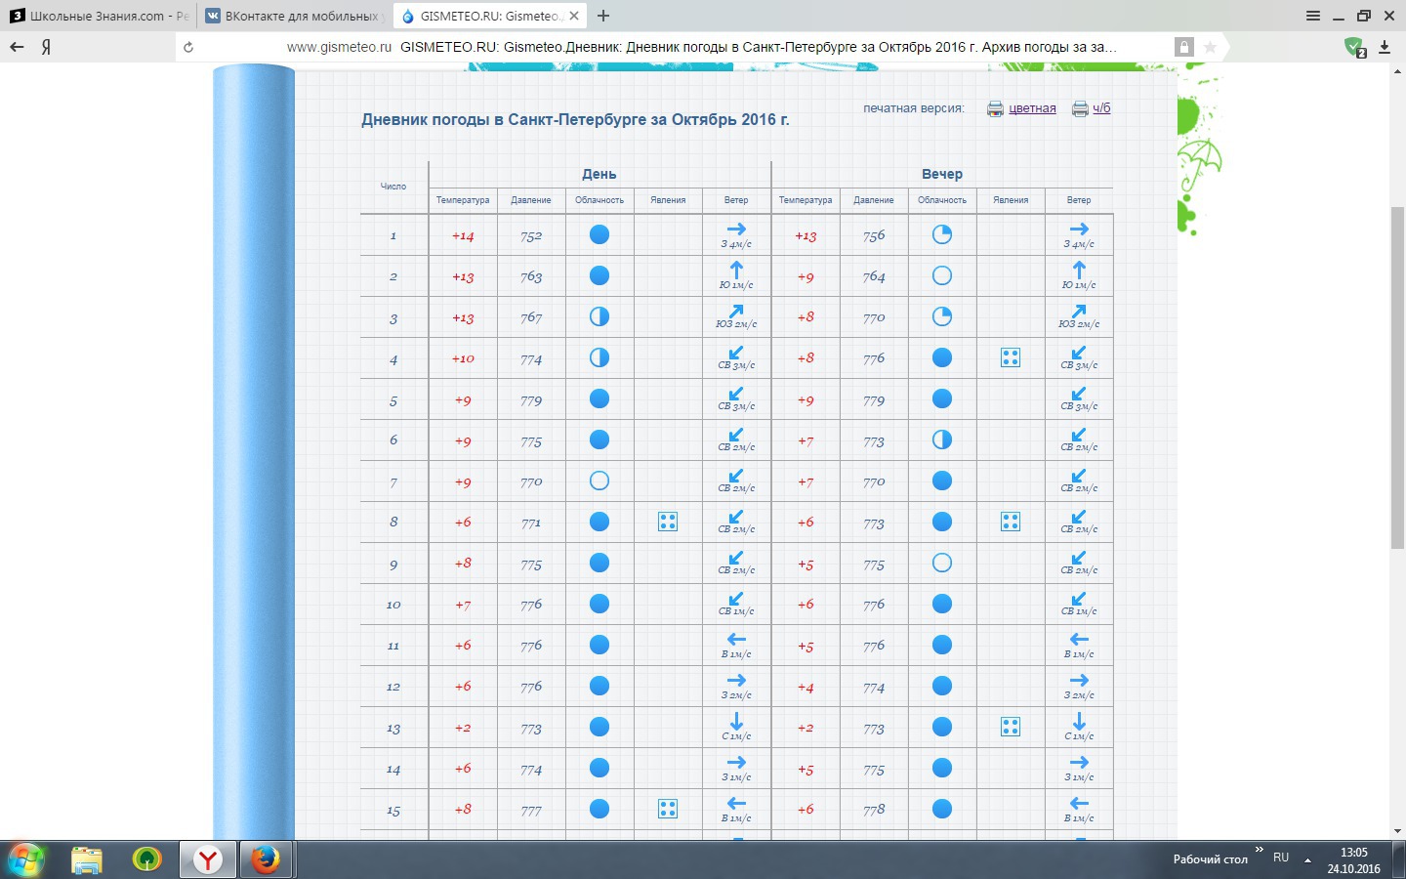Click the color printer icon
Screen dimensions: 1406x879
click(x=995, y=108)
